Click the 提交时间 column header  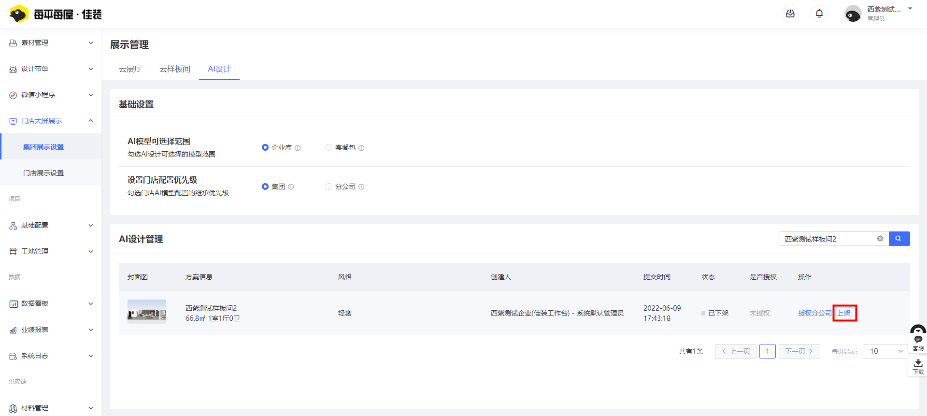657,277
